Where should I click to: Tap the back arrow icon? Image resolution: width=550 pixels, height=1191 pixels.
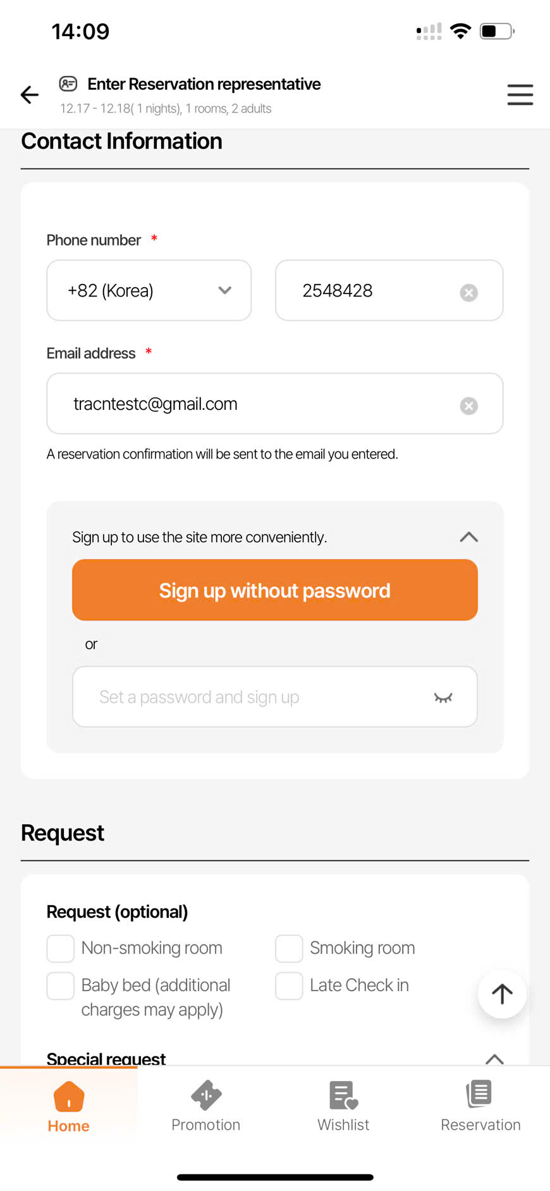coord(30,95)
